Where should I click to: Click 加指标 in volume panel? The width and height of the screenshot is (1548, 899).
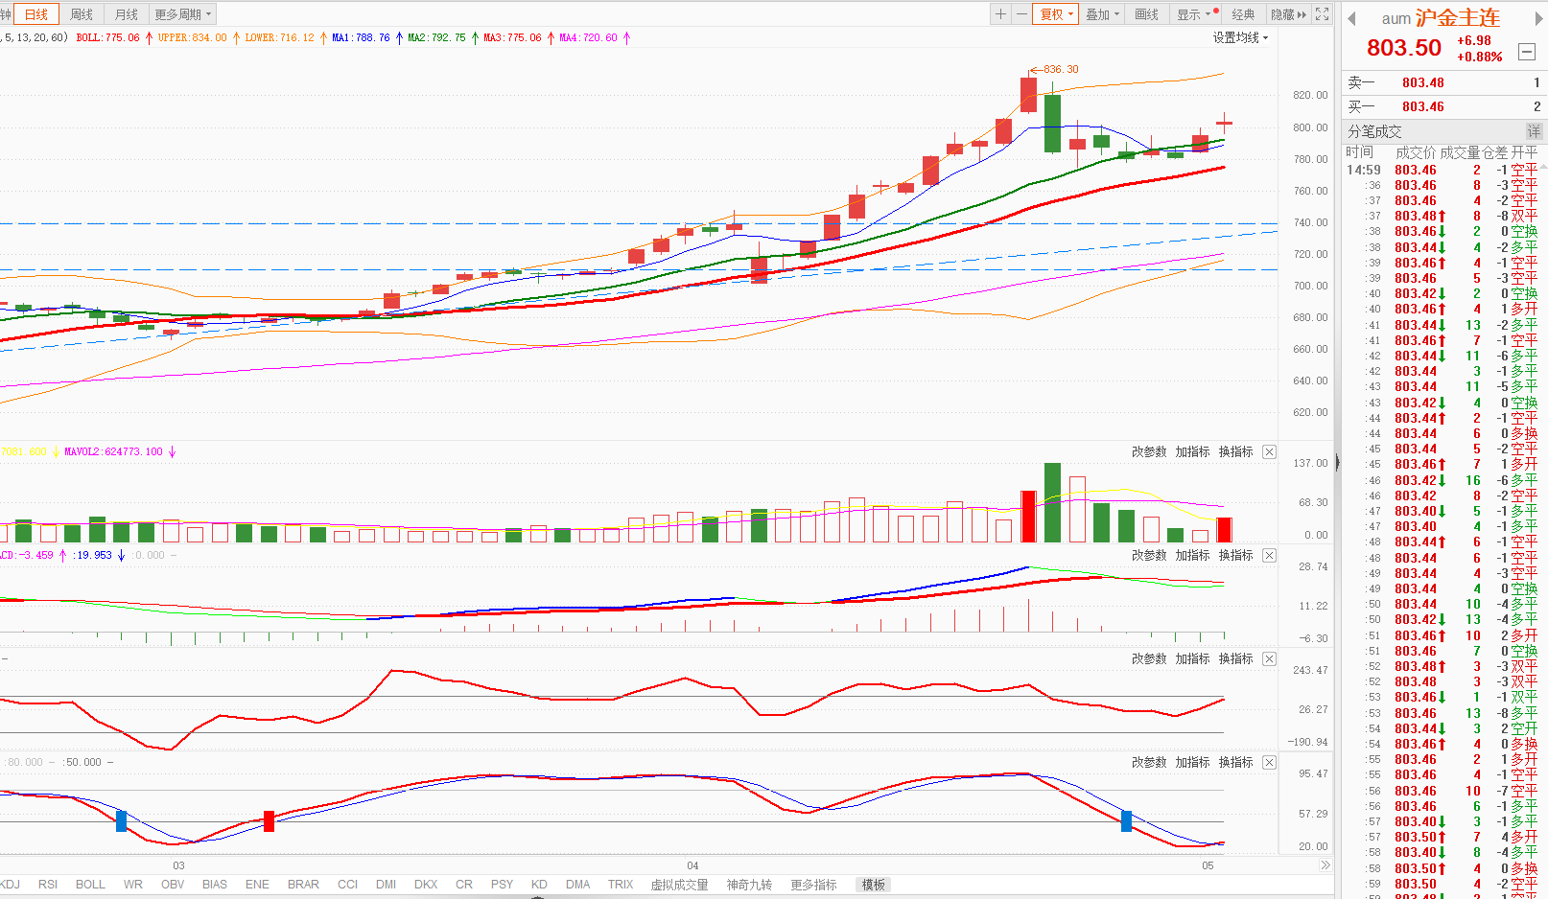[x=1192, y=451]
